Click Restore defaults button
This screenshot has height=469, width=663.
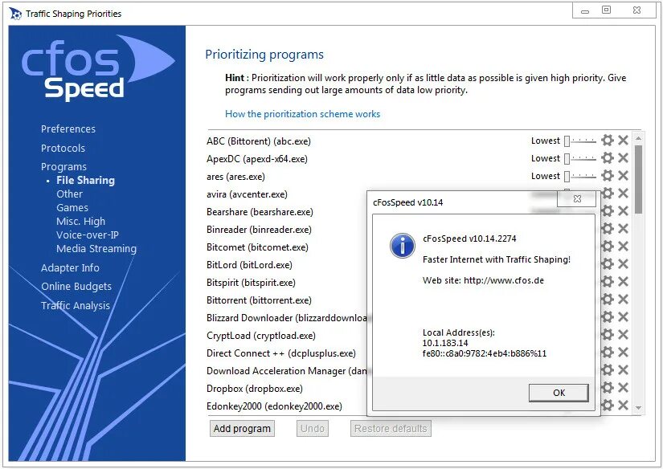tap(391, 428)
